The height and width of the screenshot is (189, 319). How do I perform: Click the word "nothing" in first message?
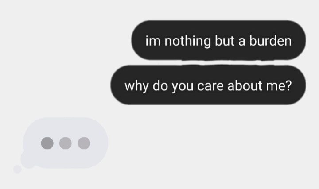click(187, 42)
